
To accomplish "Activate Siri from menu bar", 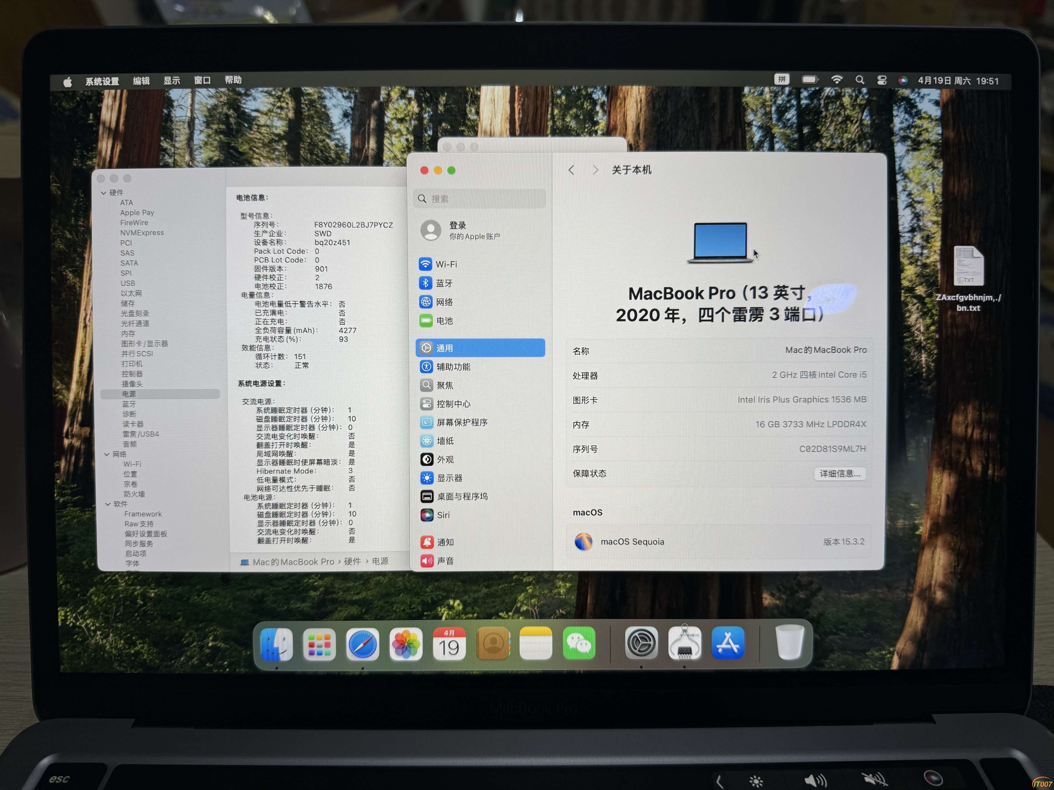I will pos(902,80).
